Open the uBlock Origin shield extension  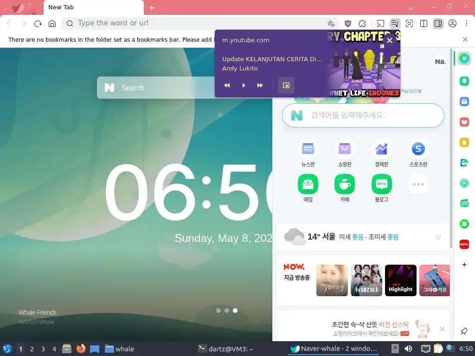(348, 23)
